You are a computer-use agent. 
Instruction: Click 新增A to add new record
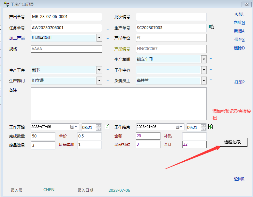(x=239, y=31)
